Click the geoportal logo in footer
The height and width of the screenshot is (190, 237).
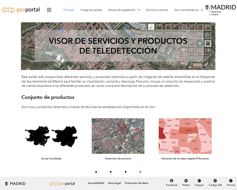(x=62, y=184)
